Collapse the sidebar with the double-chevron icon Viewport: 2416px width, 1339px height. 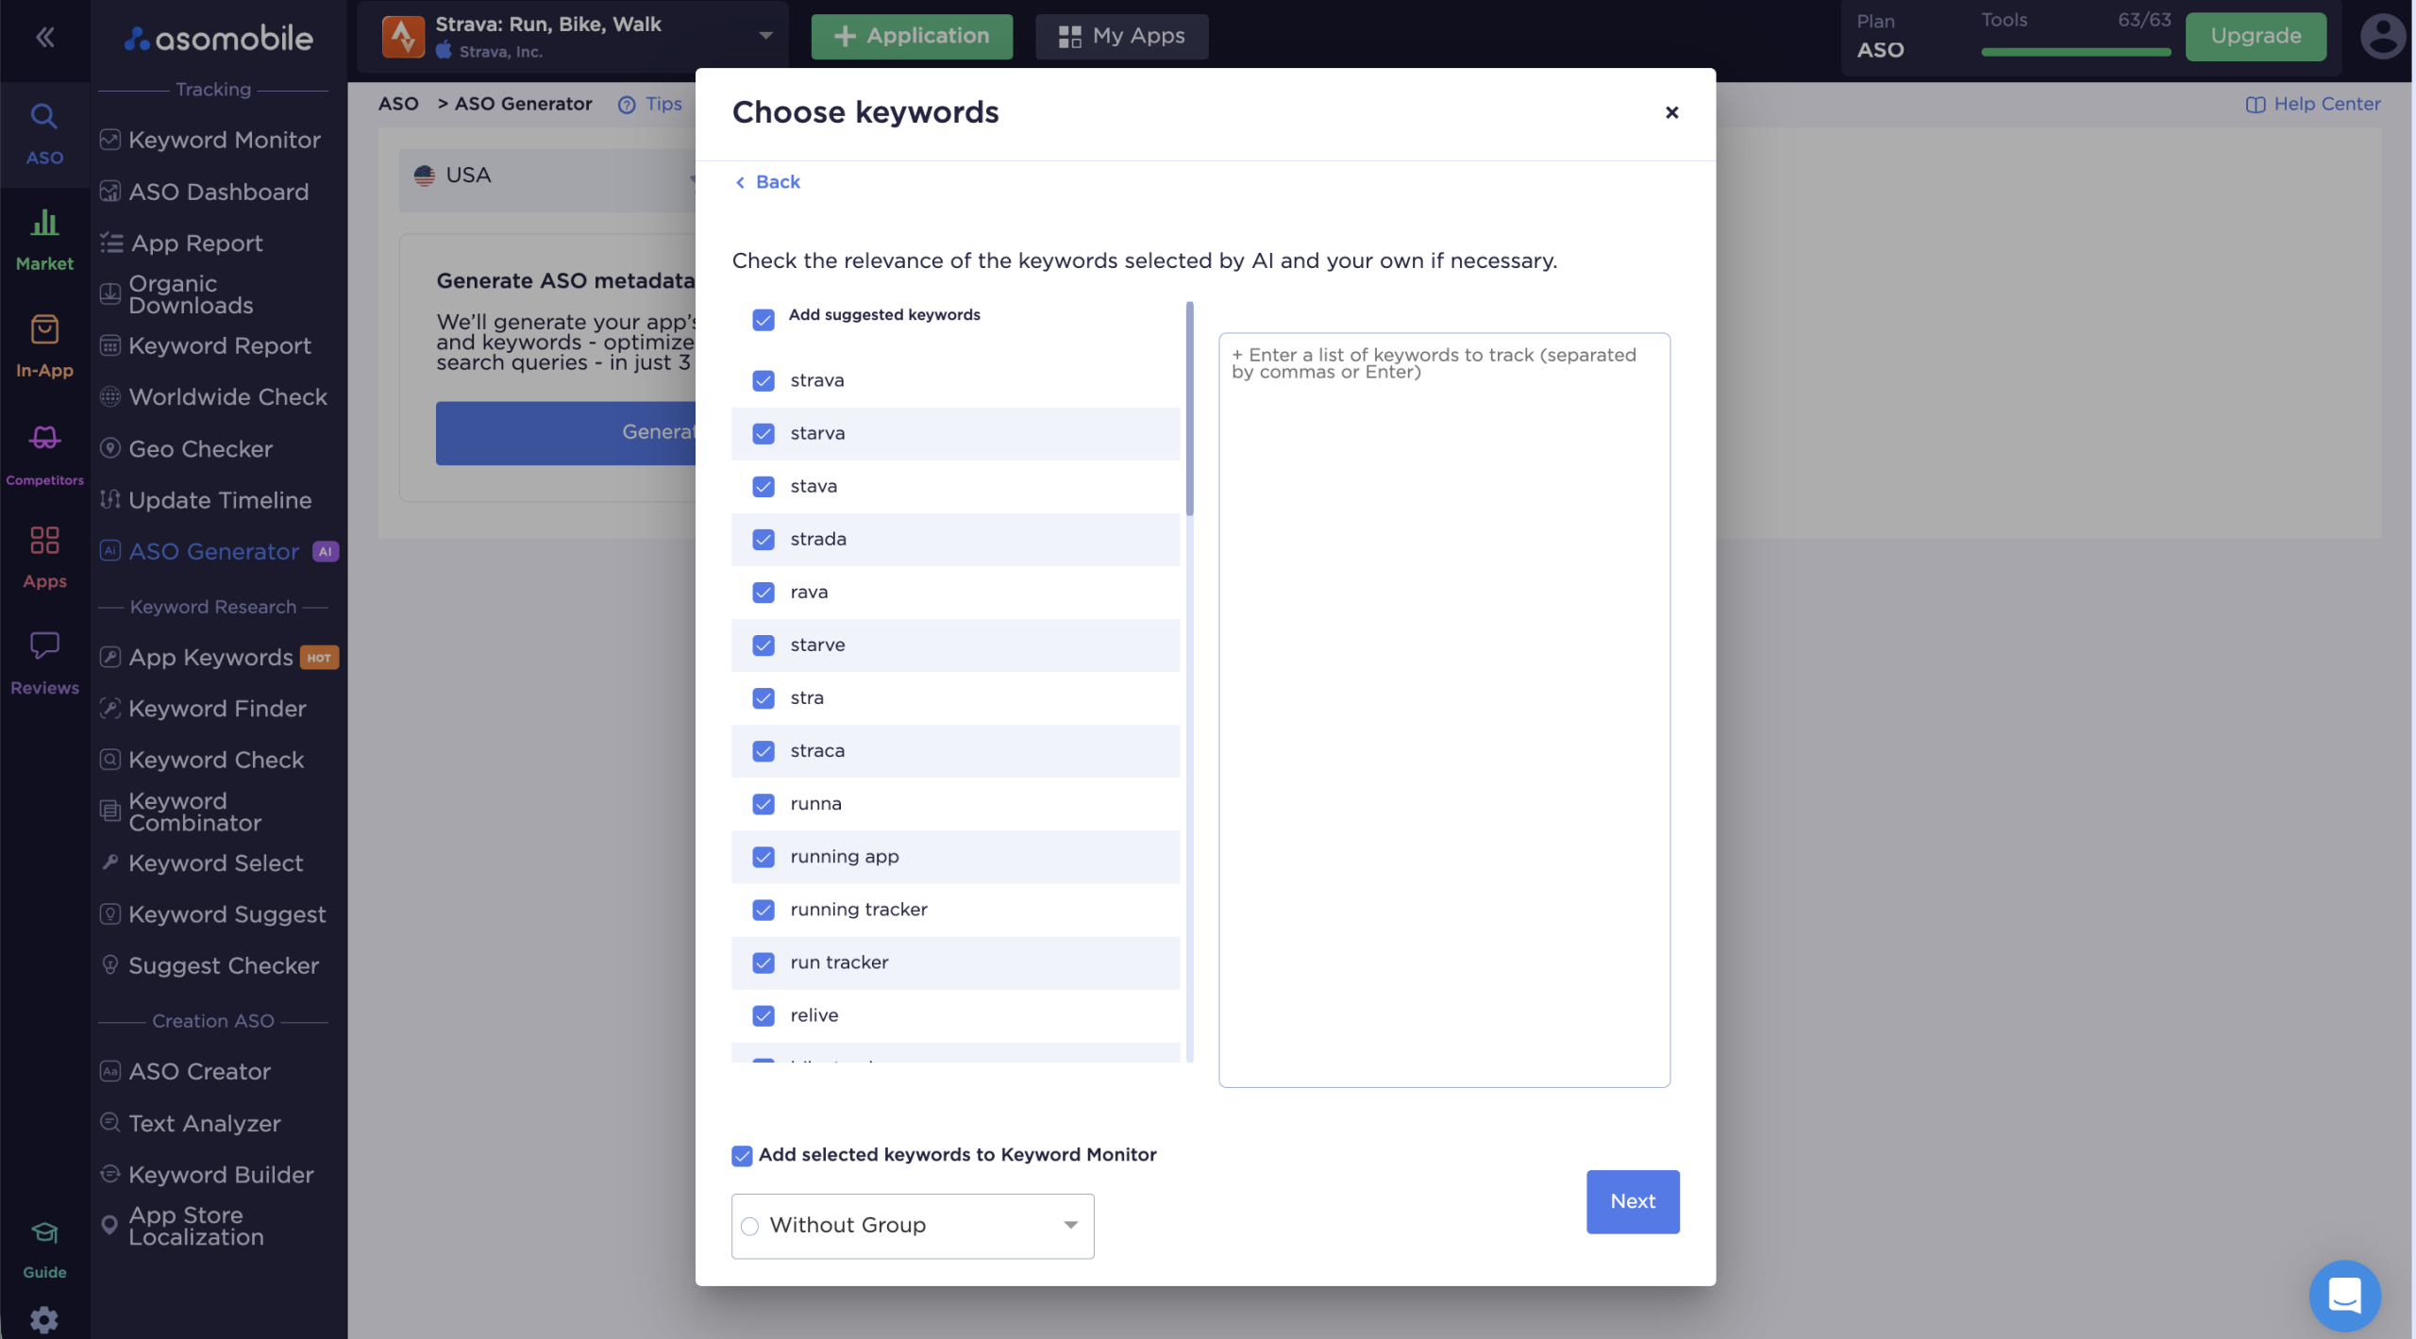tap(44, 37)
